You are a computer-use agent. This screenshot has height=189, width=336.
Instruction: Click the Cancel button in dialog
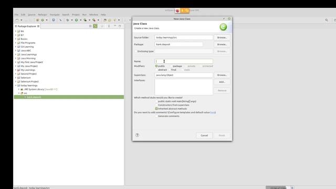point(204,135)
